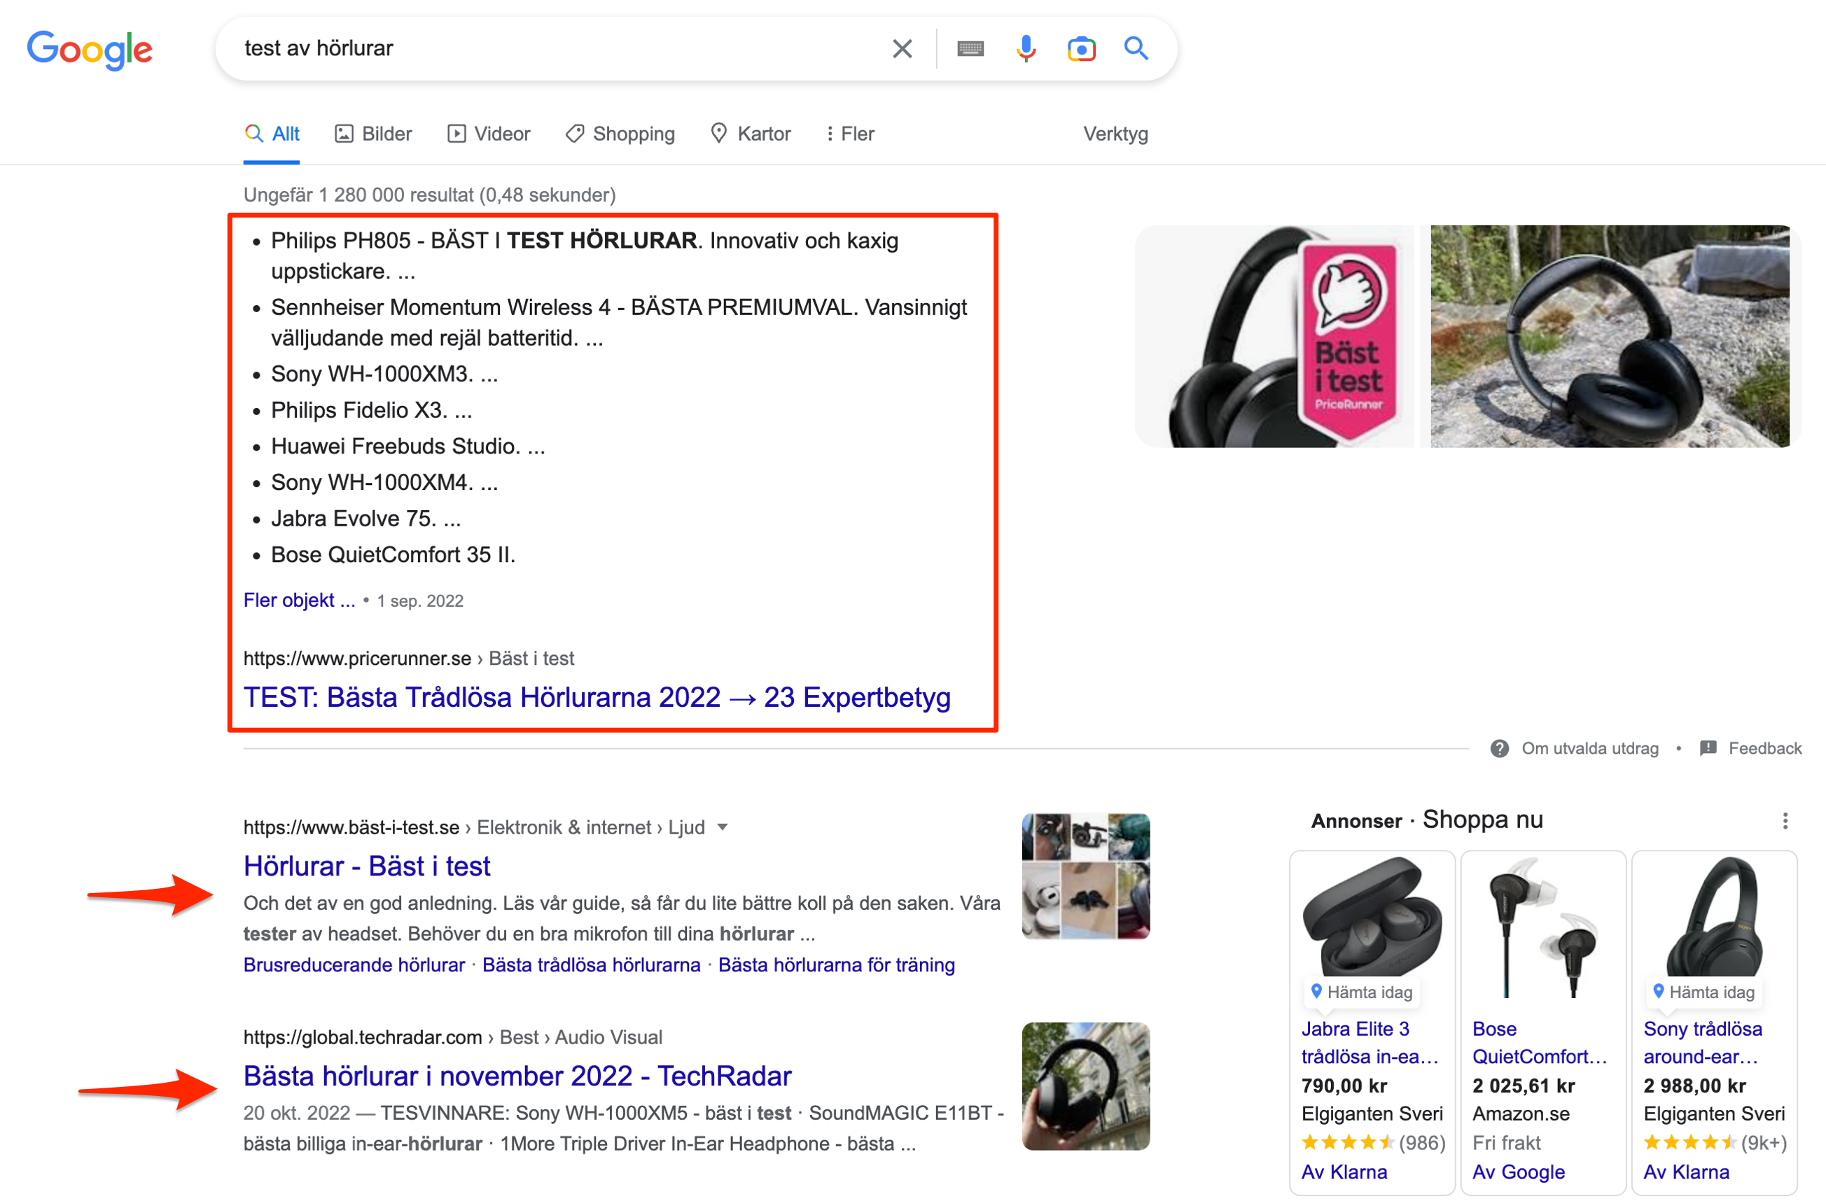The width and height of the screenshot is (1826, 1201).
Task: Click the Sony ad star rating (9k+)
Action: (1715, 1143)
